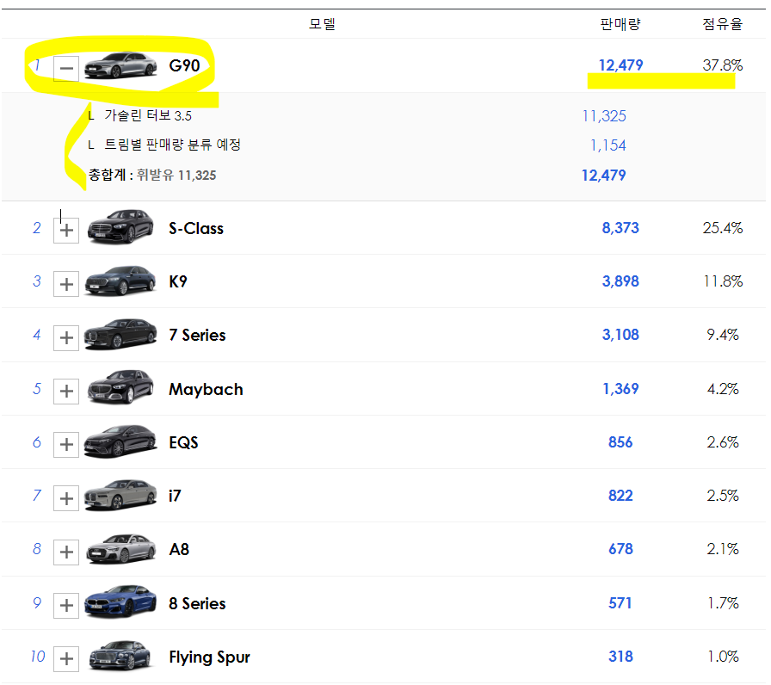Click A8 sales figure 678

pyautogui.click(x=620, y=549)
